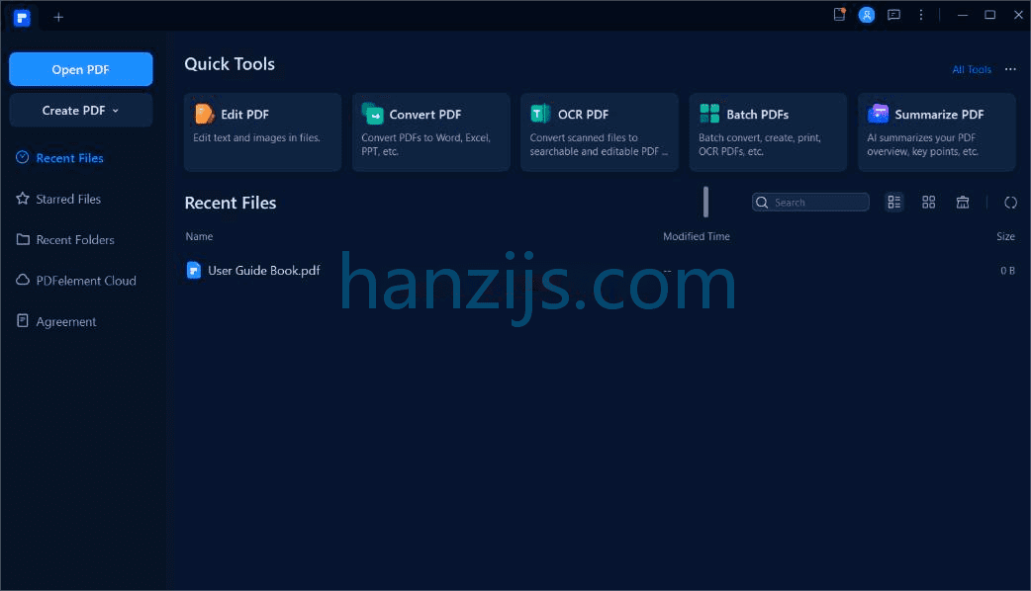Launch the Summarize PDF tool card
The width and height of the screenshot is (1031, 591).
coord(937,132)
